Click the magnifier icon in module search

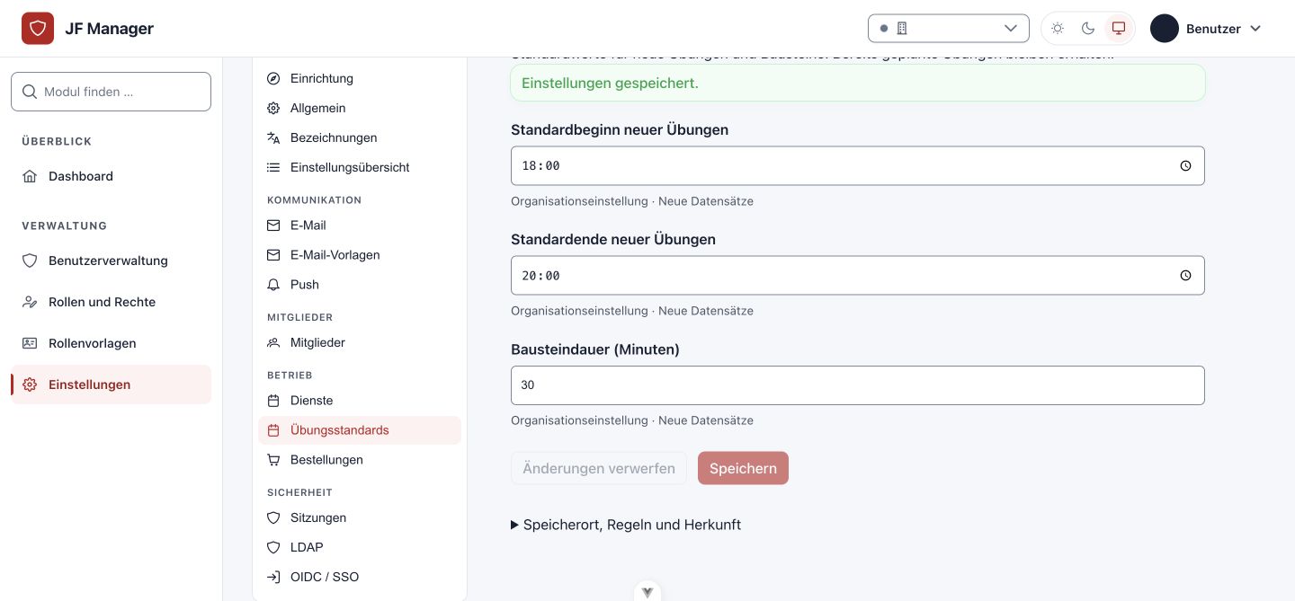(30, 92)
